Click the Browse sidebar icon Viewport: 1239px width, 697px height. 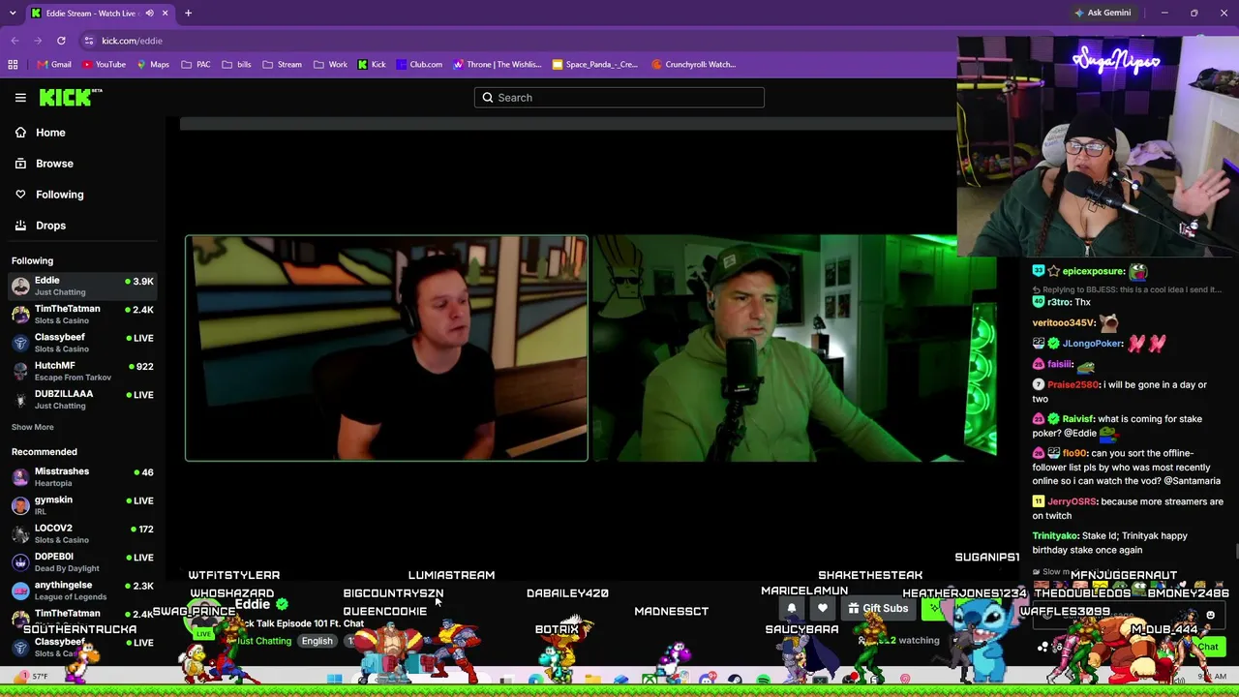20,164
